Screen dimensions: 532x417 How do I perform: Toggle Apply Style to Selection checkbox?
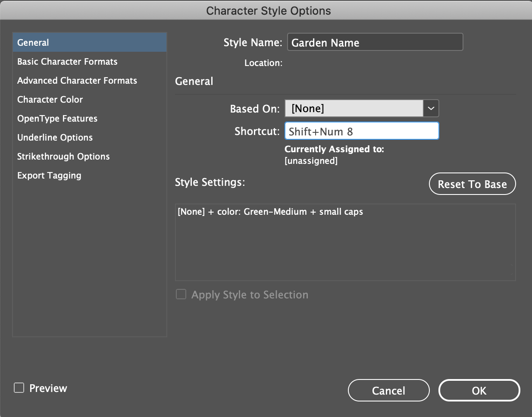tap(181, 295)
